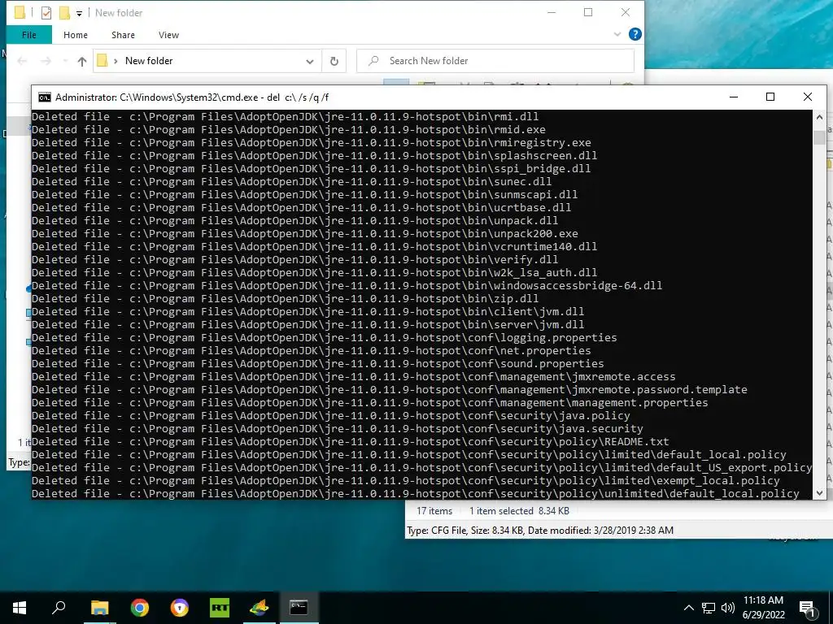Click the network icon in system tray
Viewport: 833px width, 624px height.
click(709, 608)
